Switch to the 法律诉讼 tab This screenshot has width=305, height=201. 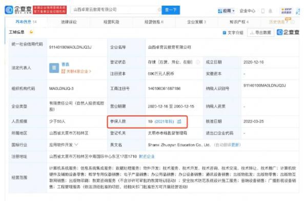tap(69, 22)
